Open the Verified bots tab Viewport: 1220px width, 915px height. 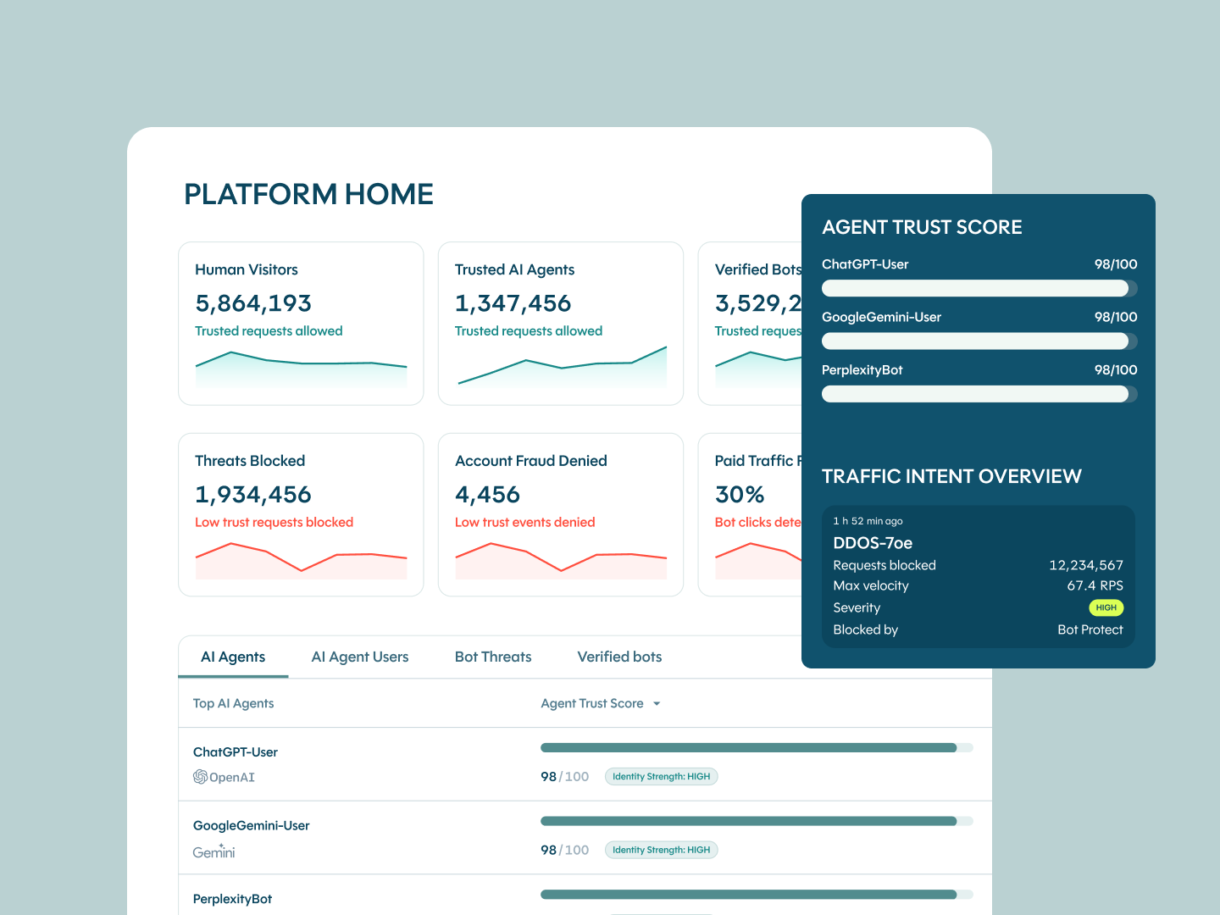(x=619, y=657)
